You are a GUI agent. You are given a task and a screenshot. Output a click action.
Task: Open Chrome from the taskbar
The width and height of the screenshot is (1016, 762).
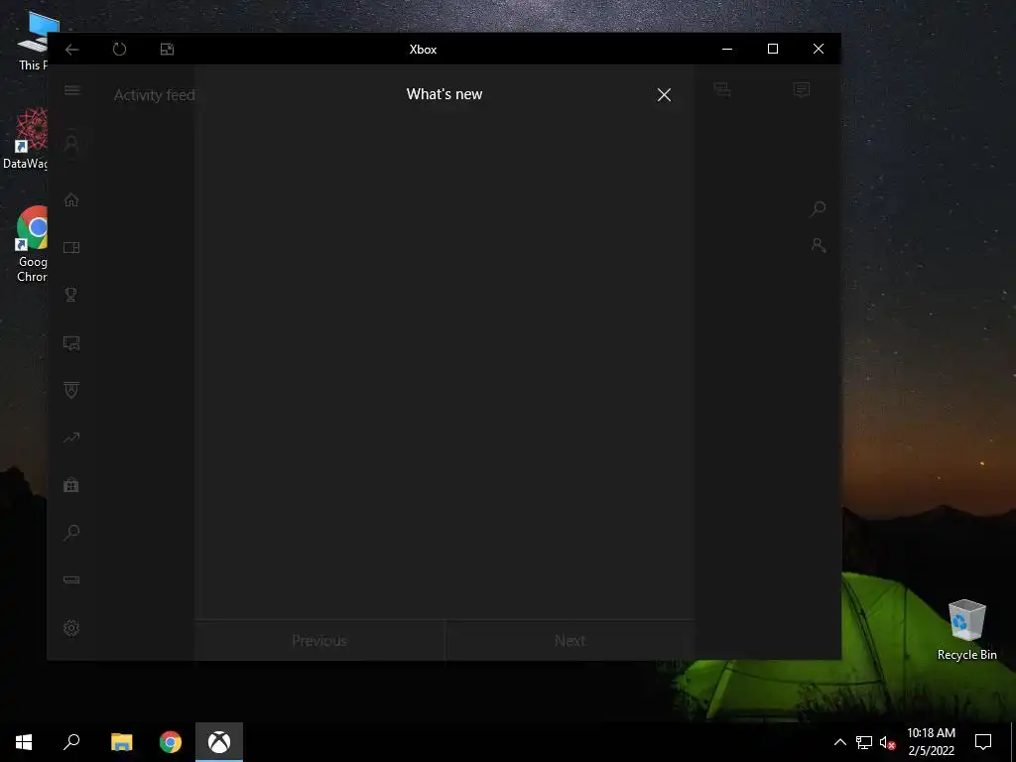(171, 742)
